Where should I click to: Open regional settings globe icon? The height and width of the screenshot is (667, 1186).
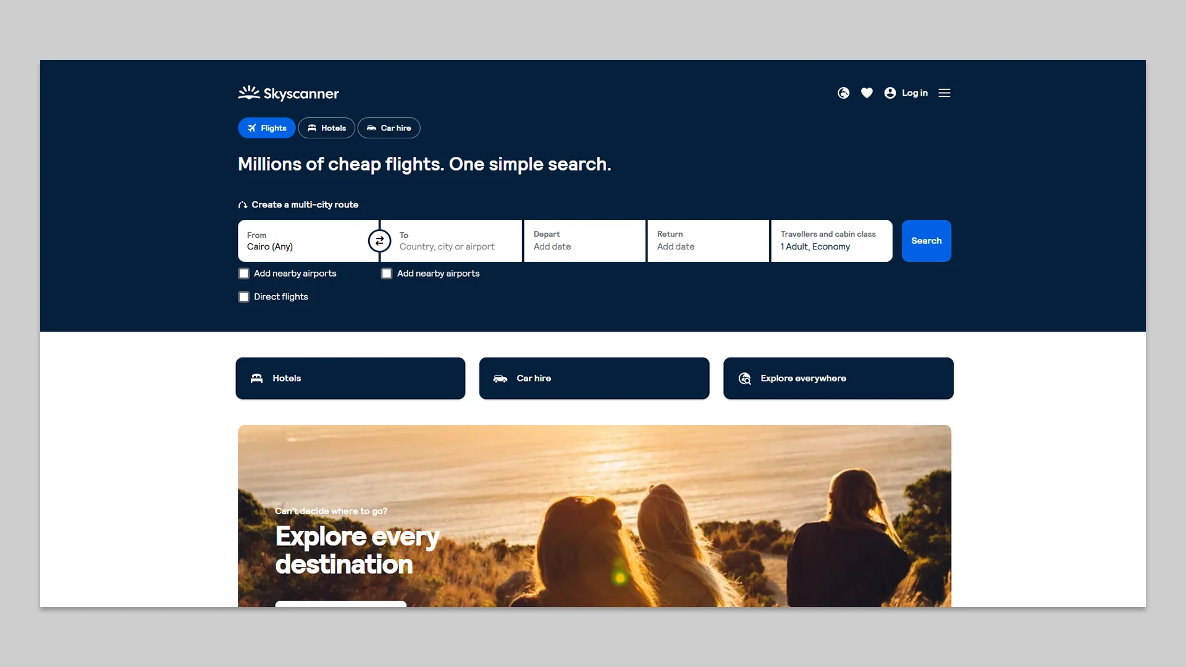pyautogui.click(x=843, y=93)
